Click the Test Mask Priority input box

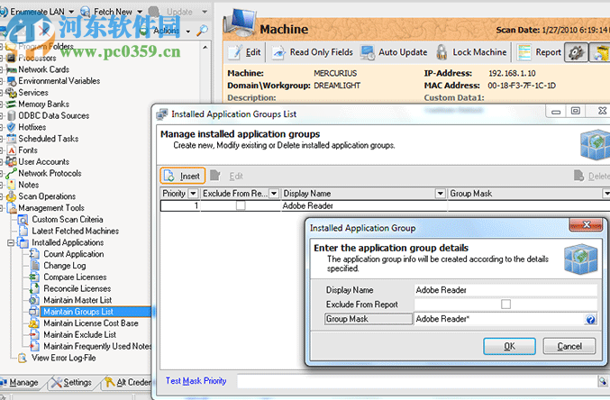point(417,381)
